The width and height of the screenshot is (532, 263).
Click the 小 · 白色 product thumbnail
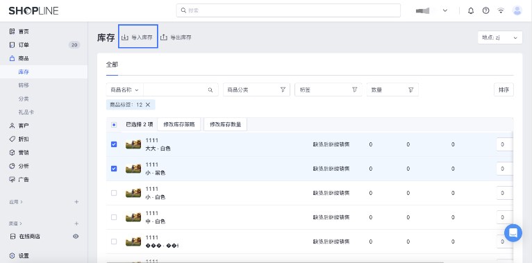coord(133,193)
